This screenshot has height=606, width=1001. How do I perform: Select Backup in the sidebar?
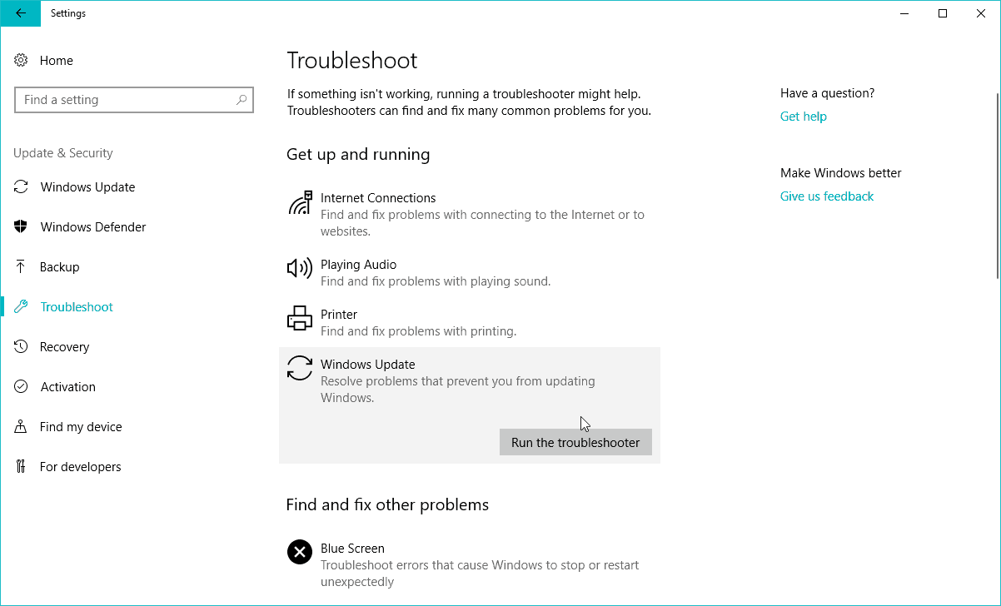pyautogui.click(x=60, y=267)
